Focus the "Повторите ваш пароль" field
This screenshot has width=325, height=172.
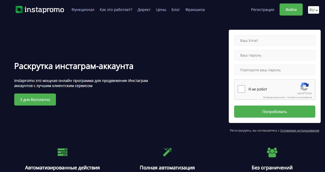tap(274, 70)
